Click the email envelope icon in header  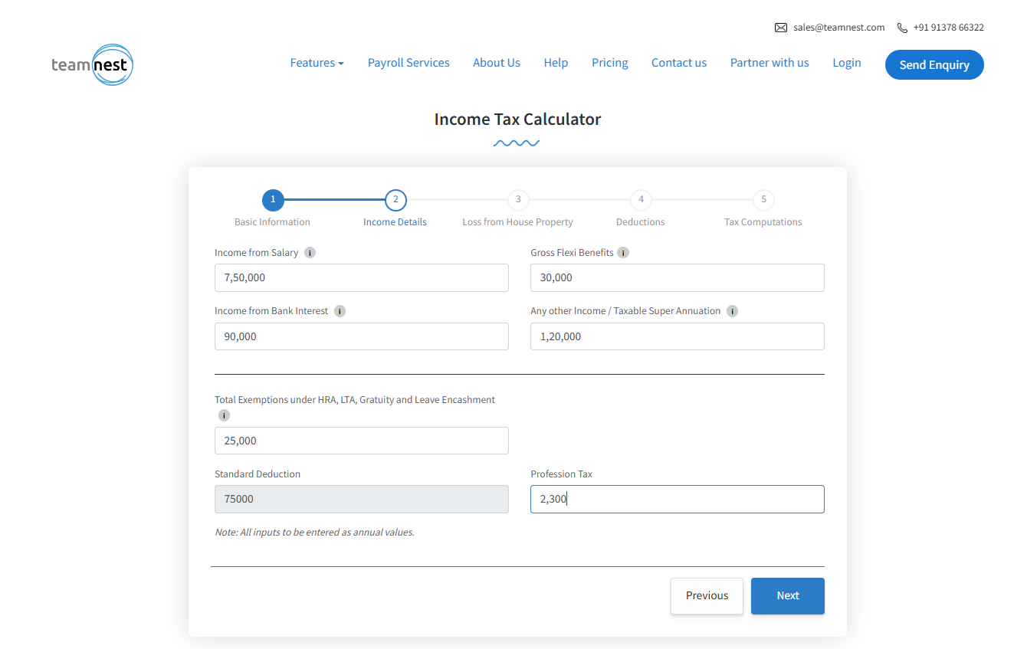781,28
